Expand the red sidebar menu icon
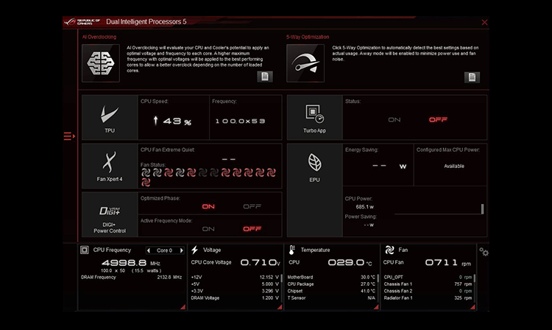552x330 pixels. click(69, 136)
